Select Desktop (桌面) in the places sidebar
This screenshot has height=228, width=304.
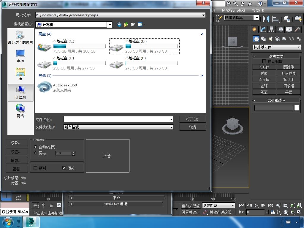tap(20, 56)
